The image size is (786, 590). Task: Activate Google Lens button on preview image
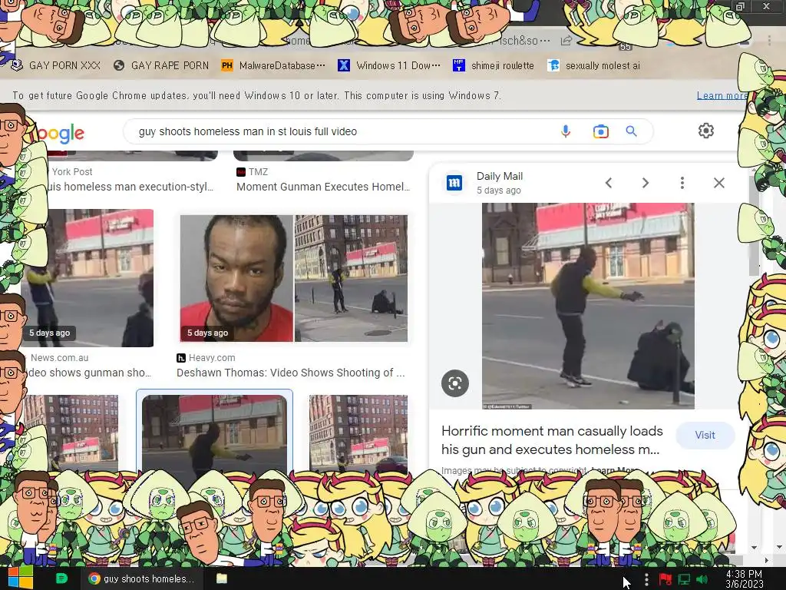click(455, 383)
